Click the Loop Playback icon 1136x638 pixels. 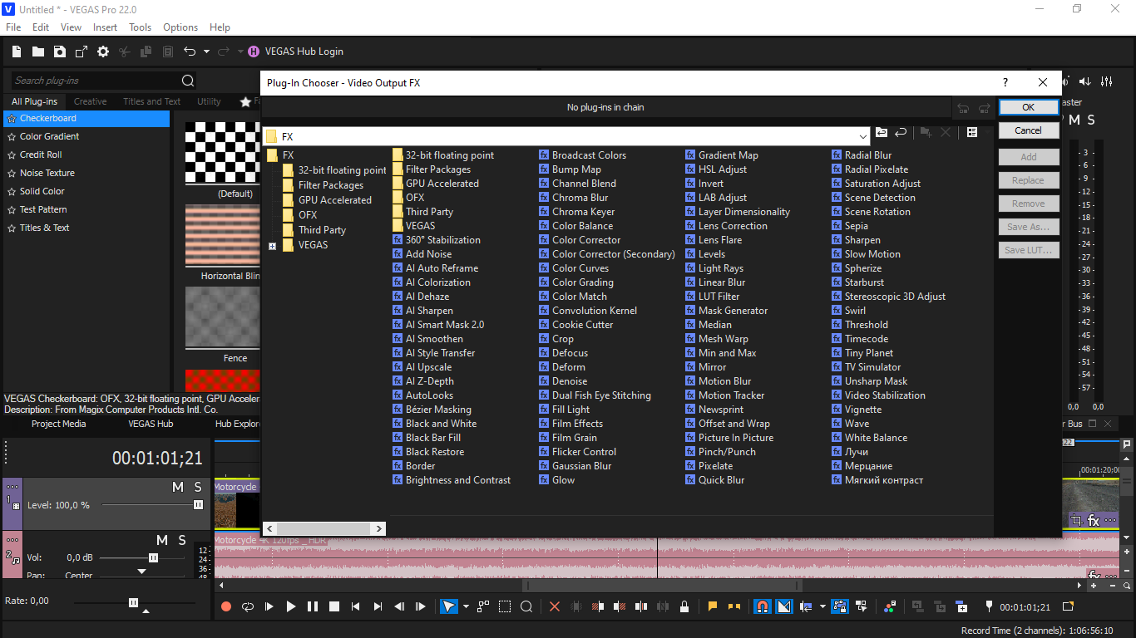click(x=248, y=607)
